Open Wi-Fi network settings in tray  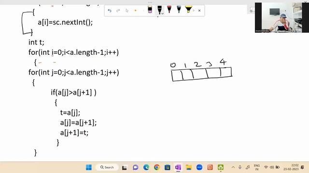[x=266, y=167]
